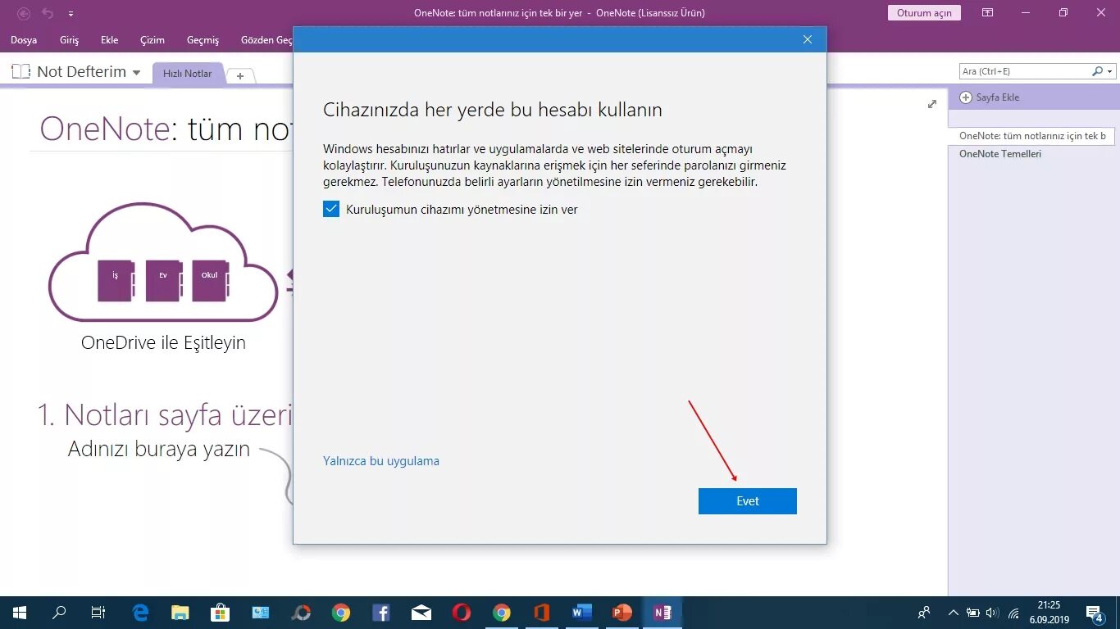Select the page 'OneNote: tüm notlarınız için tek b'
The image size is (1120, 629).
click(1032, 136)
